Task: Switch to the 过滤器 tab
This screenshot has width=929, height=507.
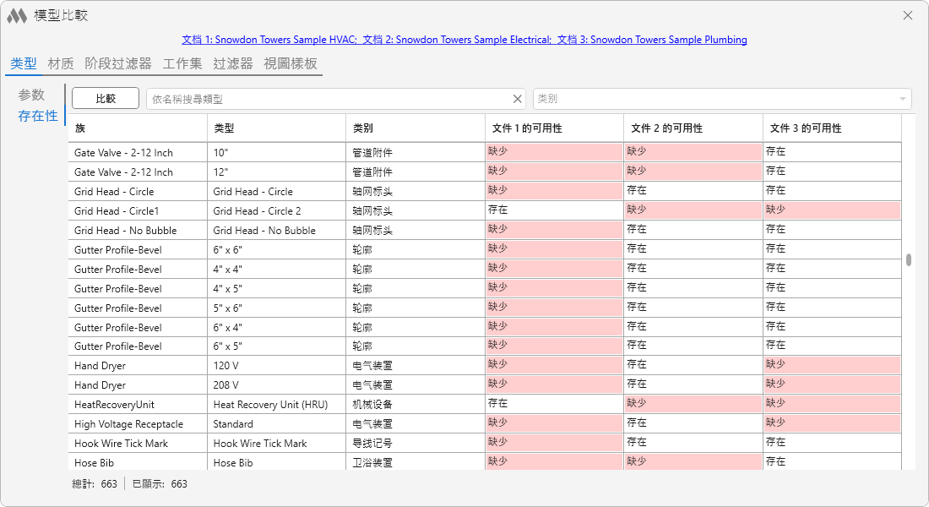Action: click(233, 63)
